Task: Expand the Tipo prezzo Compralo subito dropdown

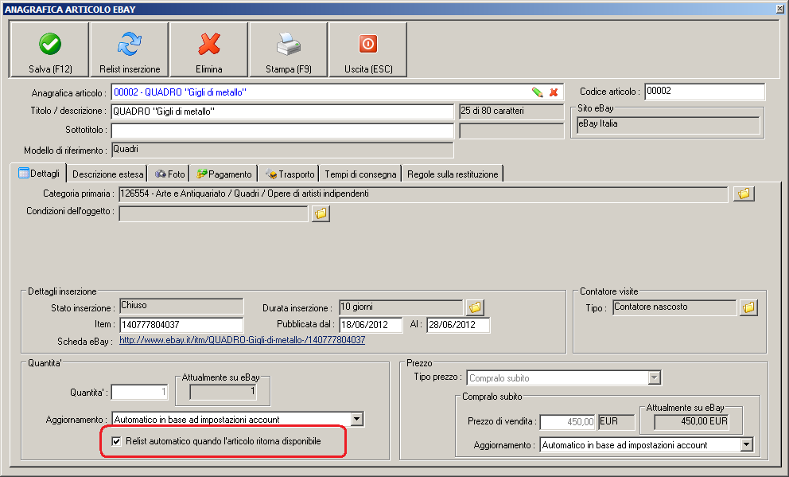Action: pyautogui.click(x=654, y=377)
